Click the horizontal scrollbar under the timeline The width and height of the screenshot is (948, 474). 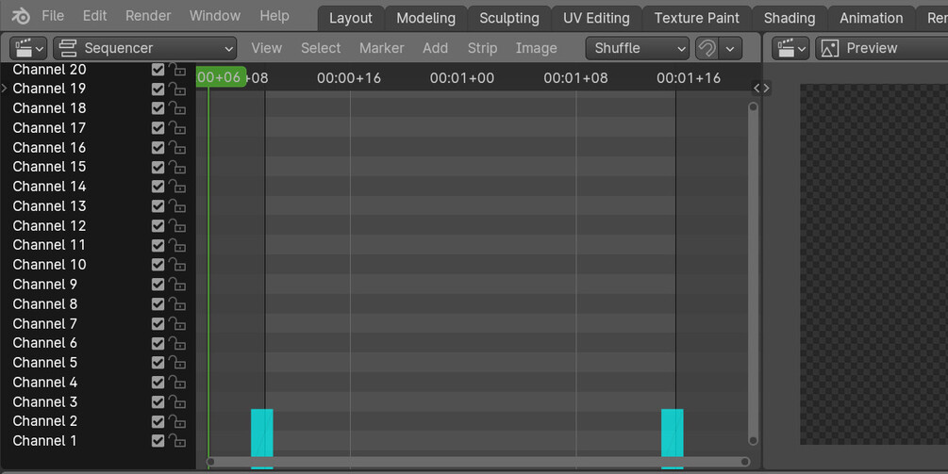(476, 462)
